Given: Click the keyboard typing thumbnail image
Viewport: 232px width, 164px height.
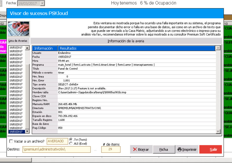Looking at the screenshot, I should pos(19,29).
